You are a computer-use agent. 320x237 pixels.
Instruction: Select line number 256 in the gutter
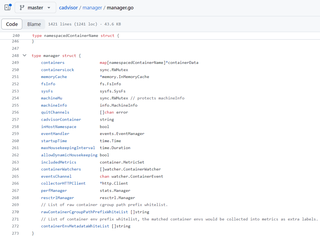click(x=16, y=112)
